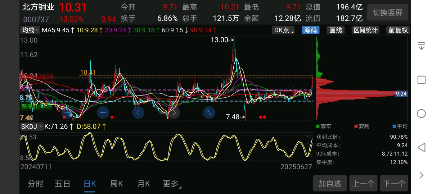Tap the 获利比例 value 90.78%
The image size is (432, 194).
click(x=398, y=137)
